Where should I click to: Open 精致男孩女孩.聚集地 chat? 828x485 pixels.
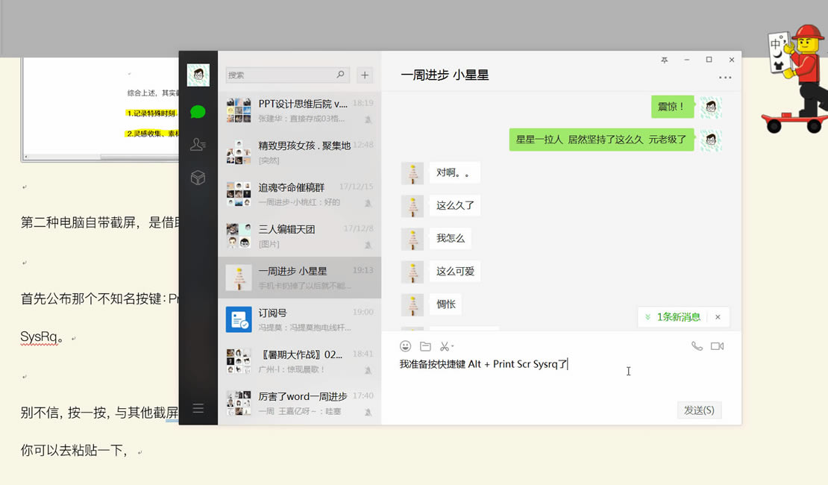(299, 152)
